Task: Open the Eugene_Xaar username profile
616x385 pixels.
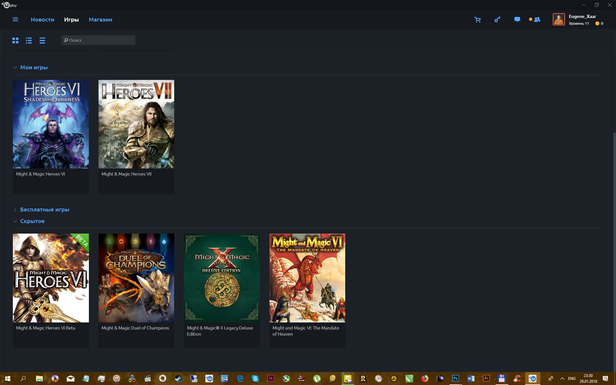Action: click(582, 16)
